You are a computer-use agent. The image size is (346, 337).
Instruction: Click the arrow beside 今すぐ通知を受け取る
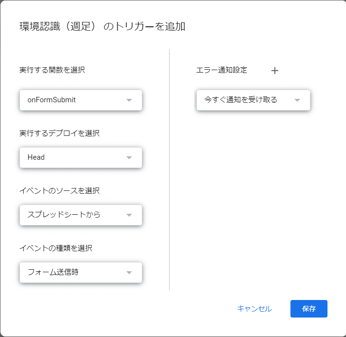click(x=297, y=100)
